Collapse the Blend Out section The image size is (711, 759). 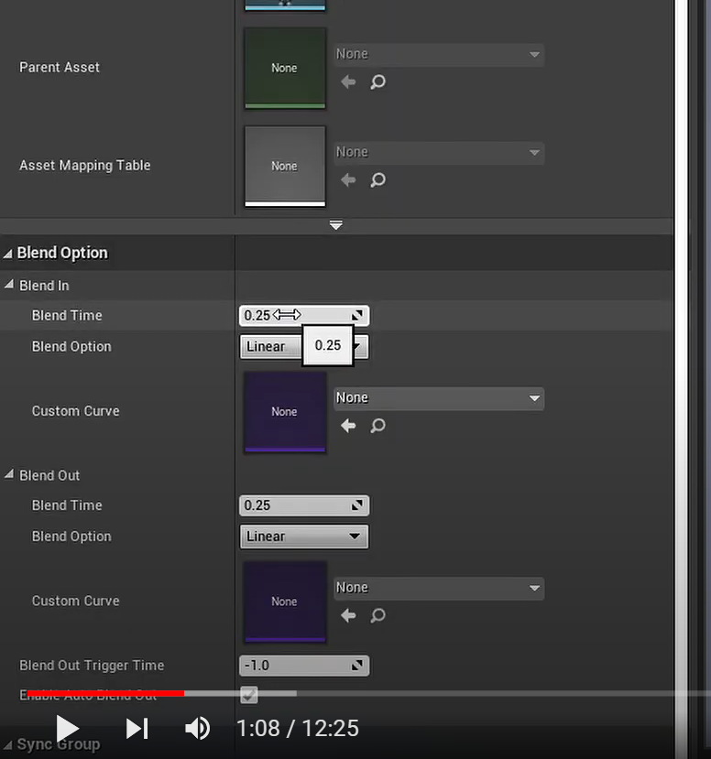point(9,474)
